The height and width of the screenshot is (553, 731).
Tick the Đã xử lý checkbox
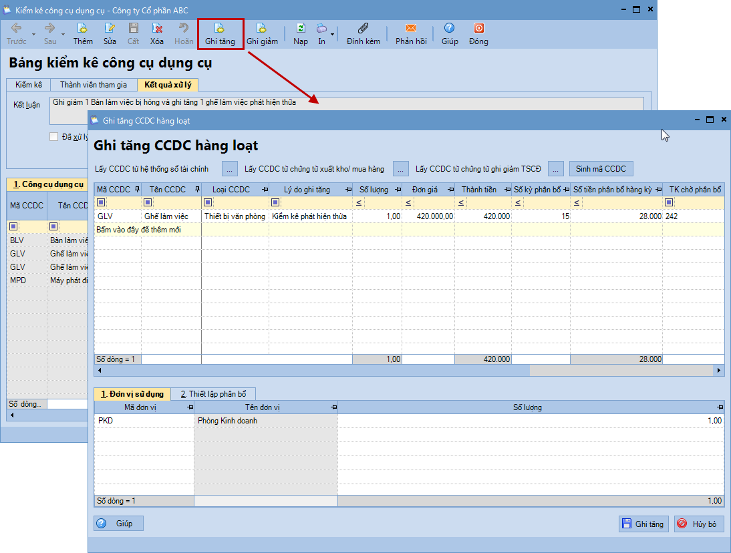pos(54,137)
